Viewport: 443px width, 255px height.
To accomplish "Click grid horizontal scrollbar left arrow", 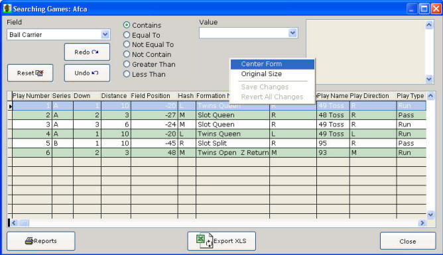I will [14, 223].
